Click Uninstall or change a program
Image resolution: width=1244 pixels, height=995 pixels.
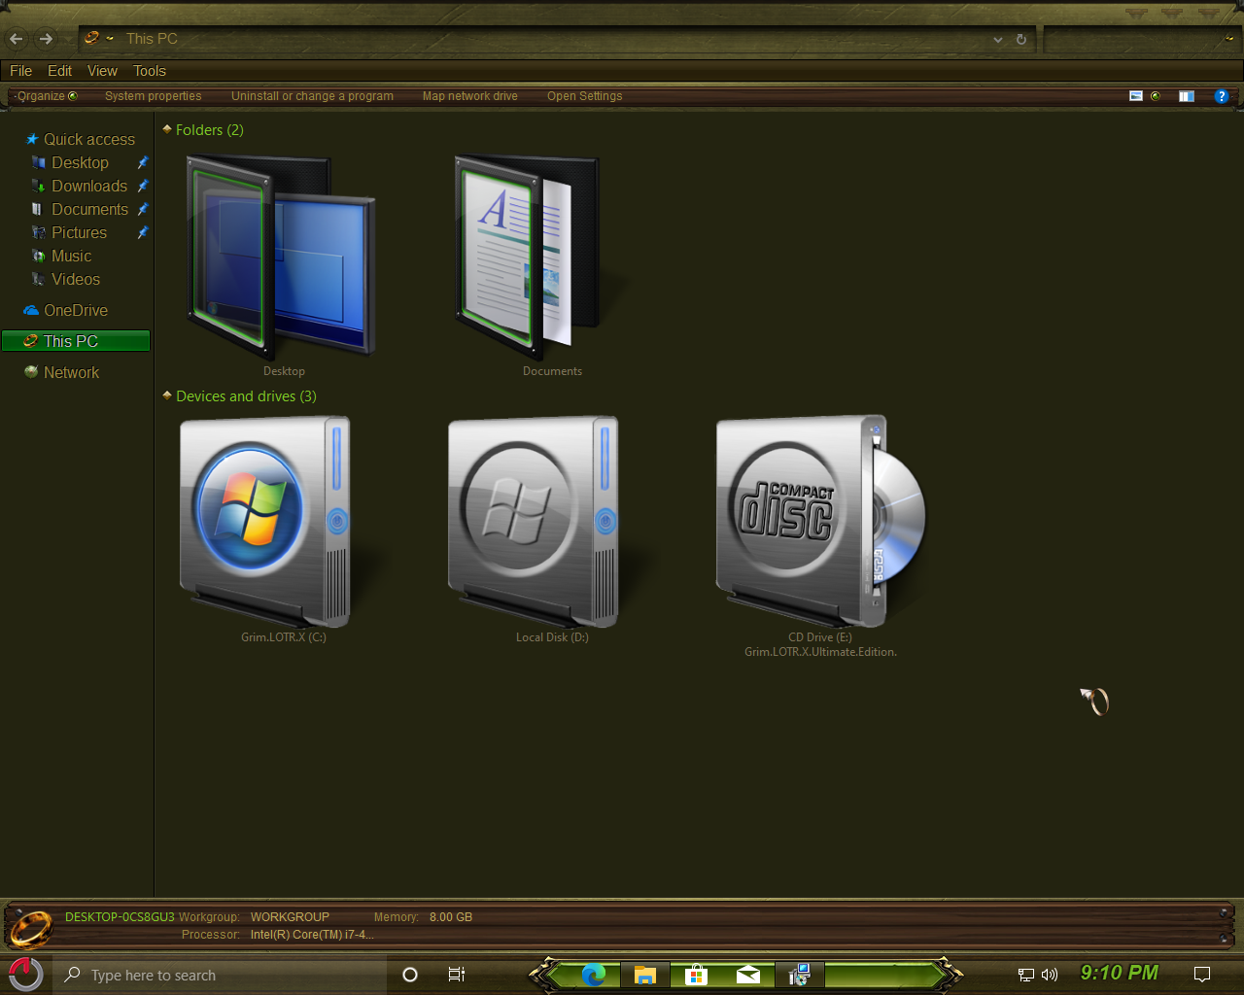click(x=312, y=96)
